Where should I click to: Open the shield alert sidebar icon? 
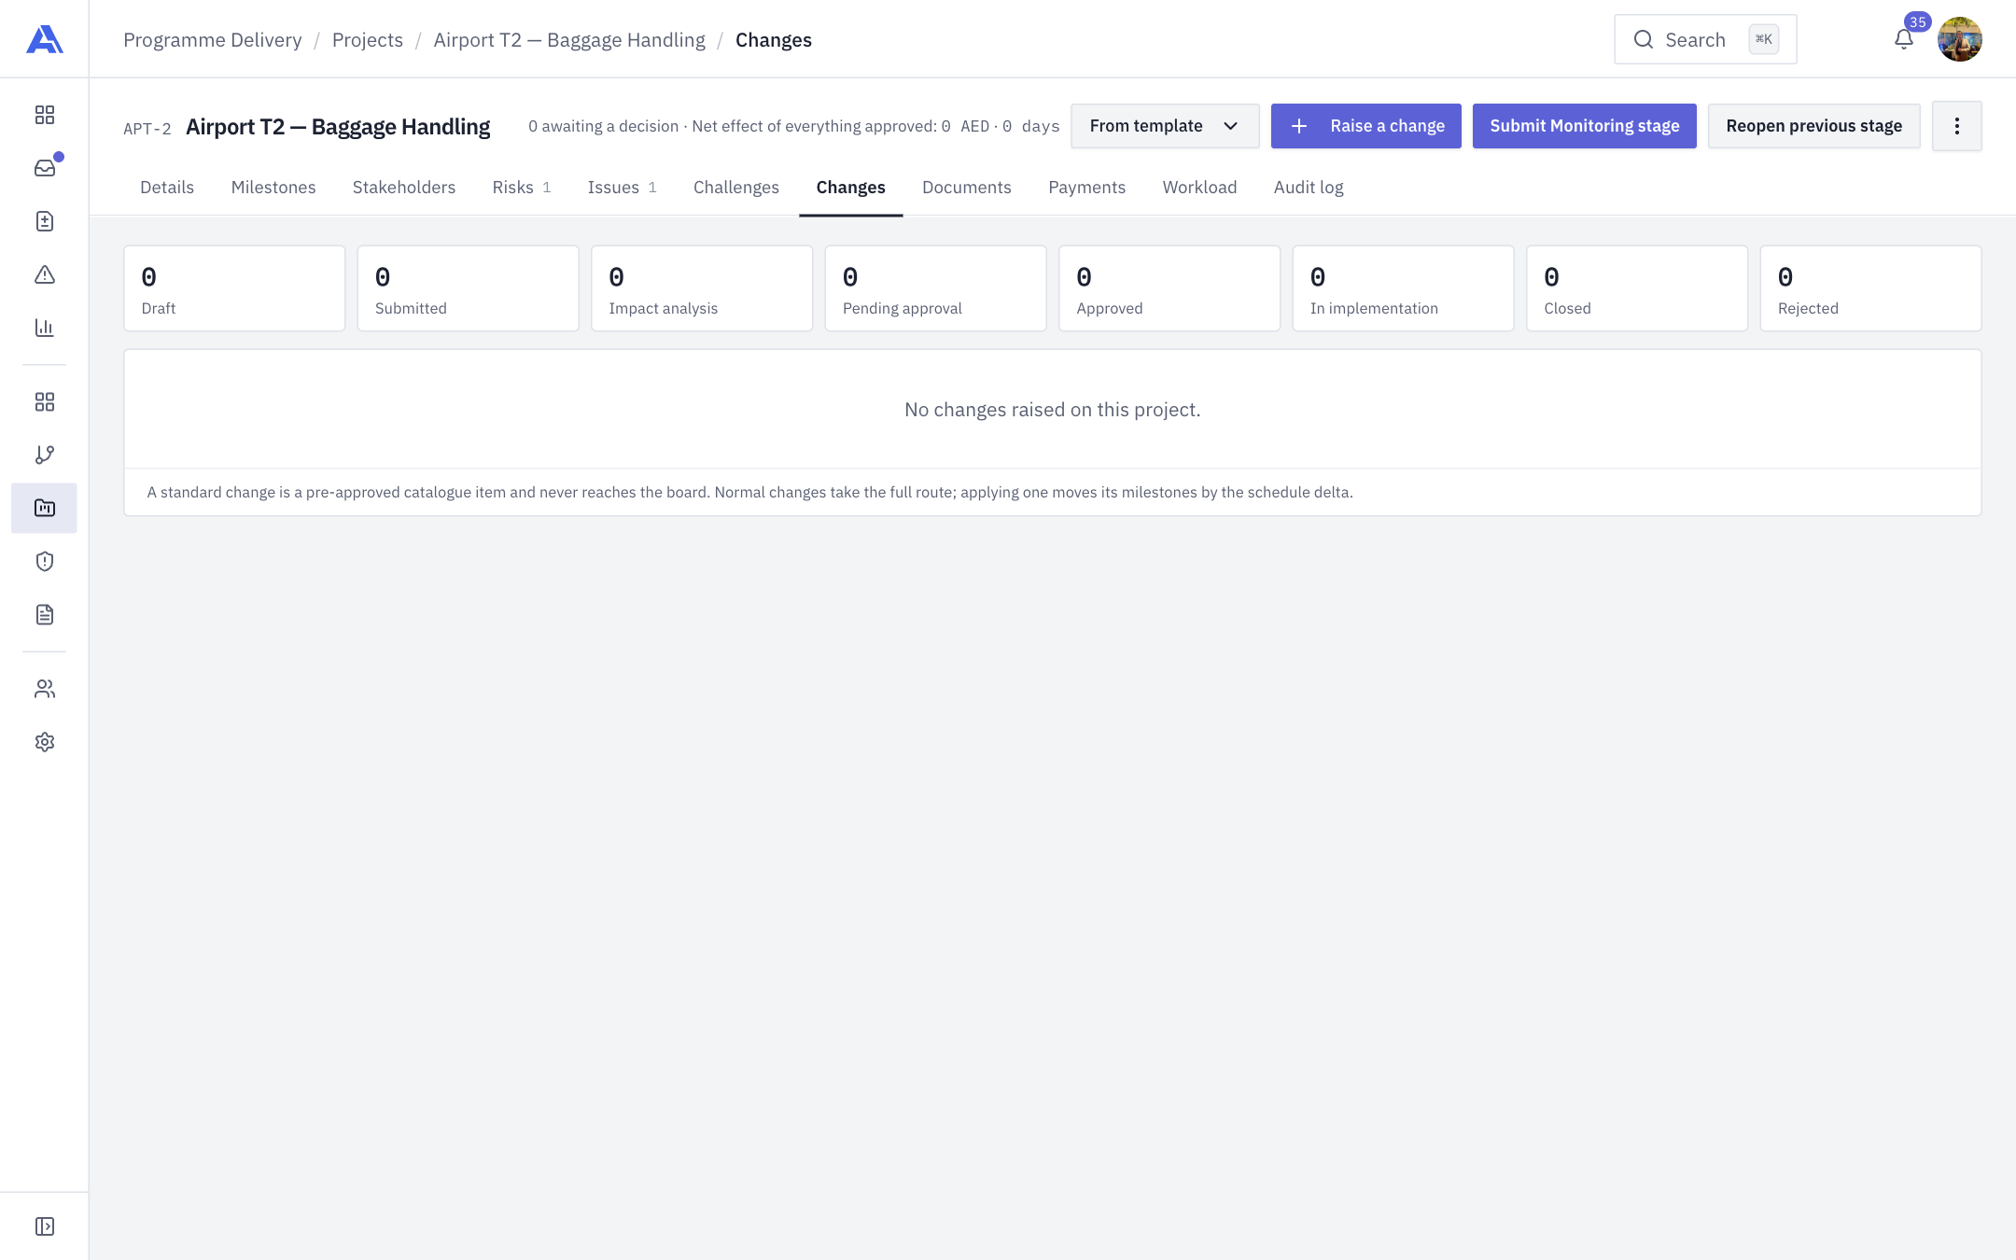tap(44, 561)
